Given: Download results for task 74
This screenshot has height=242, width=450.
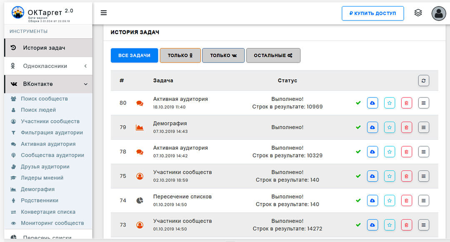Looking at the screenshot, I should point(372,201).
